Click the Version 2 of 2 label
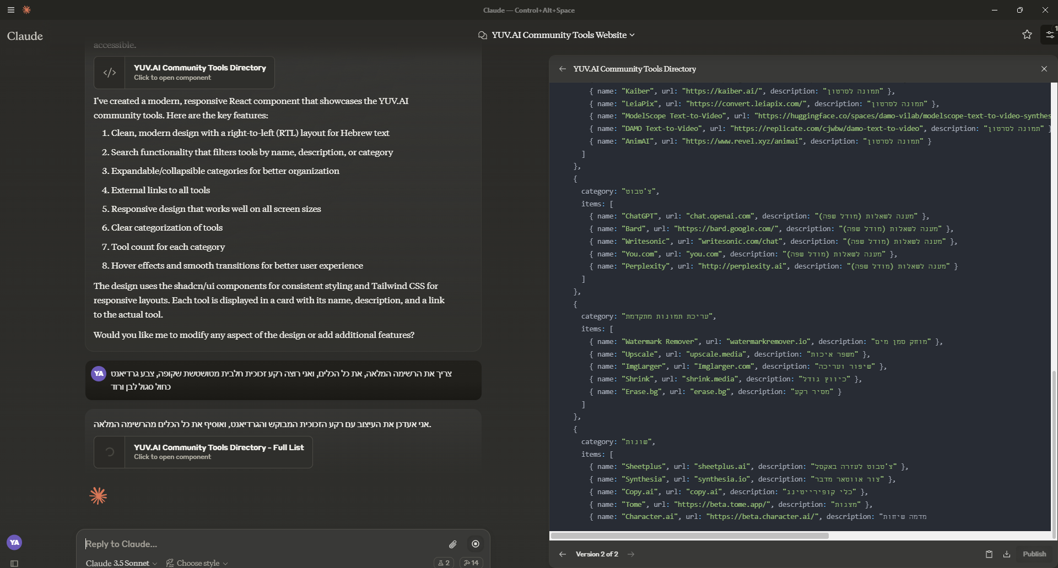Screen dimensions: 1058x568 pos(597,554)
